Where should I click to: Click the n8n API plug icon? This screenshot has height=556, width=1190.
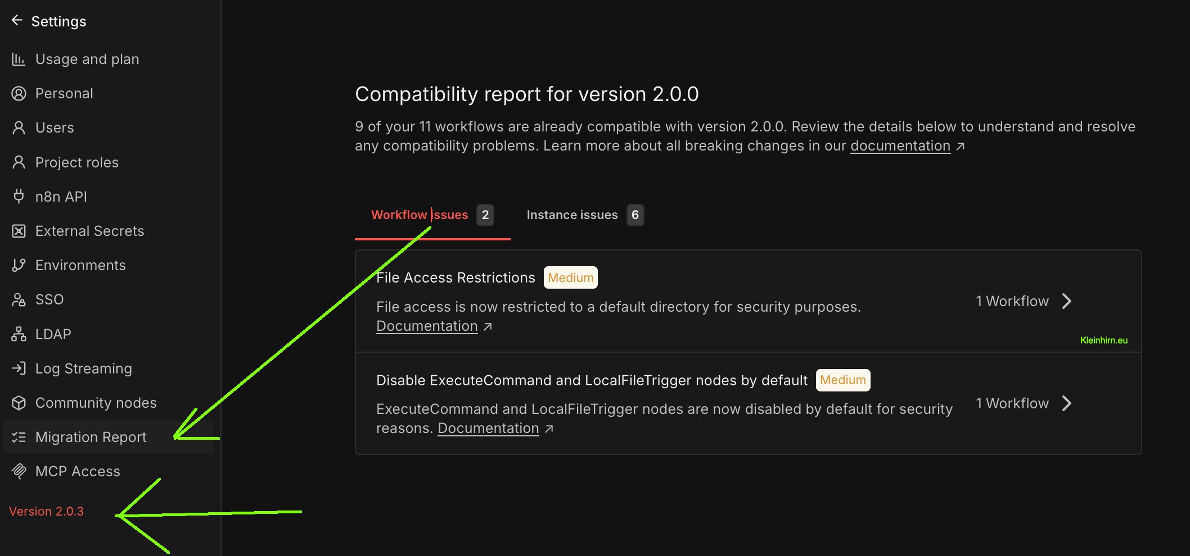tap(19, 197)
